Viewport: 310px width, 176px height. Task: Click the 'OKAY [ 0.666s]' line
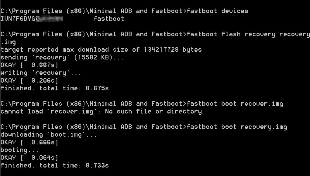point(29,142)
